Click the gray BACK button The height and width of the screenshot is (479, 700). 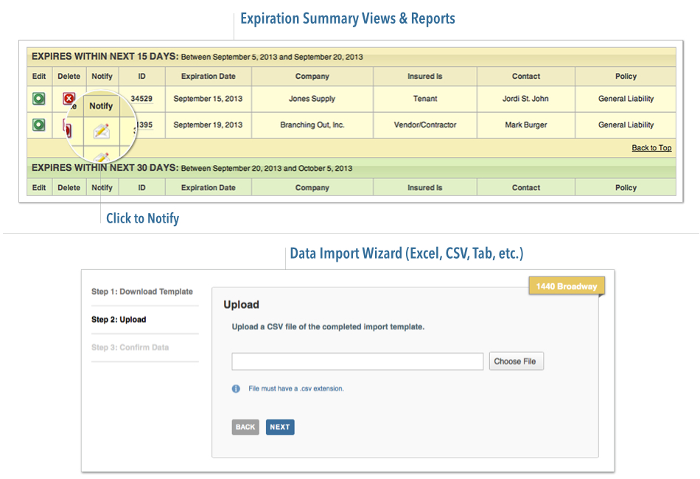[245, 427]
